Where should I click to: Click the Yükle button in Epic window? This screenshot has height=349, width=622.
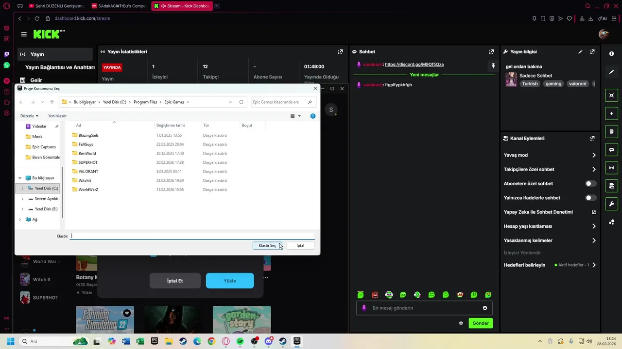point(230,281)
